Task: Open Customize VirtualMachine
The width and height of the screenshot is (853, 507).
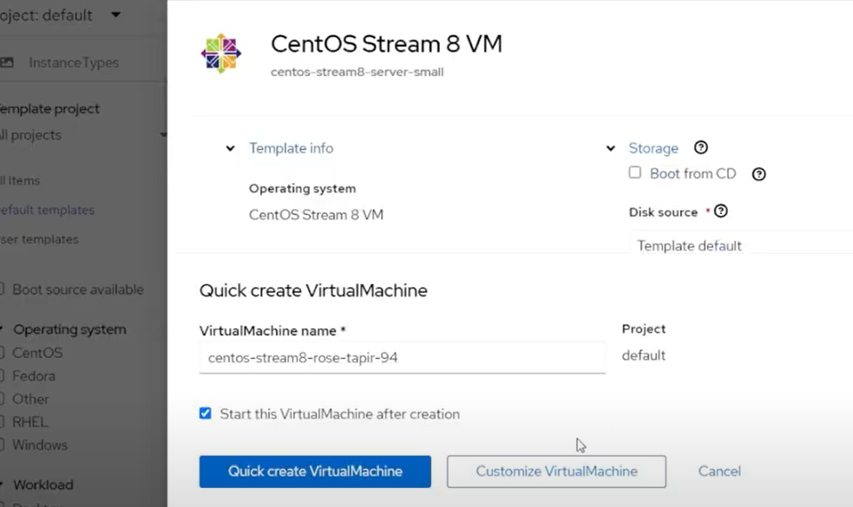Action: tap(556, 471)
